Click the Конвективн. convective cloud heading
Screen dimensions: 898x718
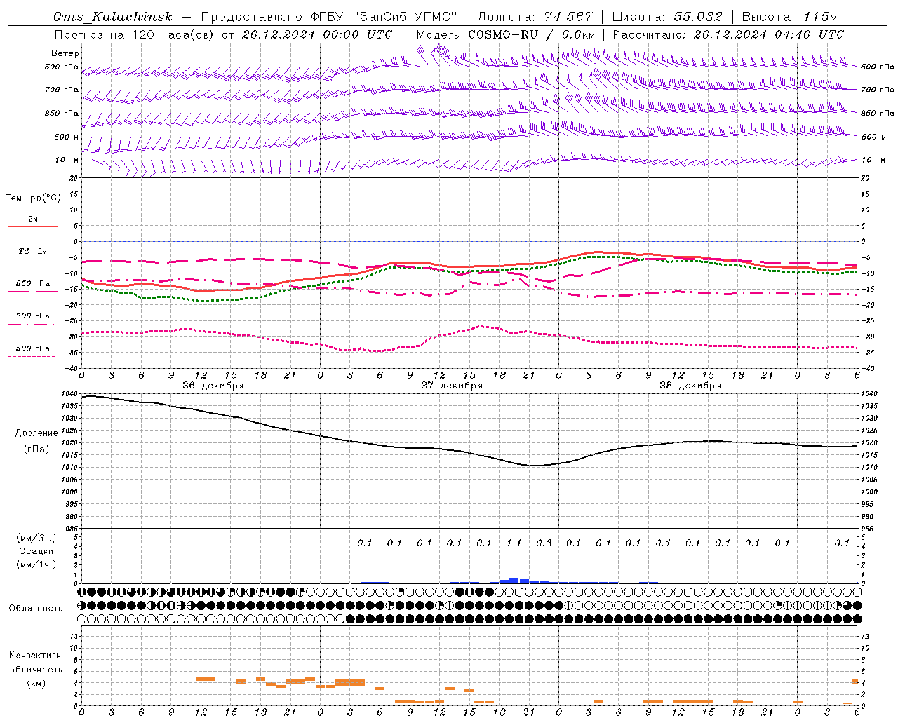36,656
